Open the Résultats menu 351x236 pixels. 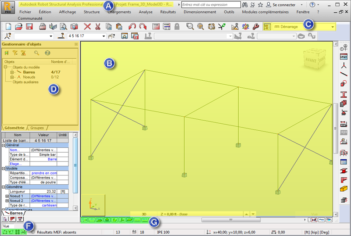(x=168, y=12)
